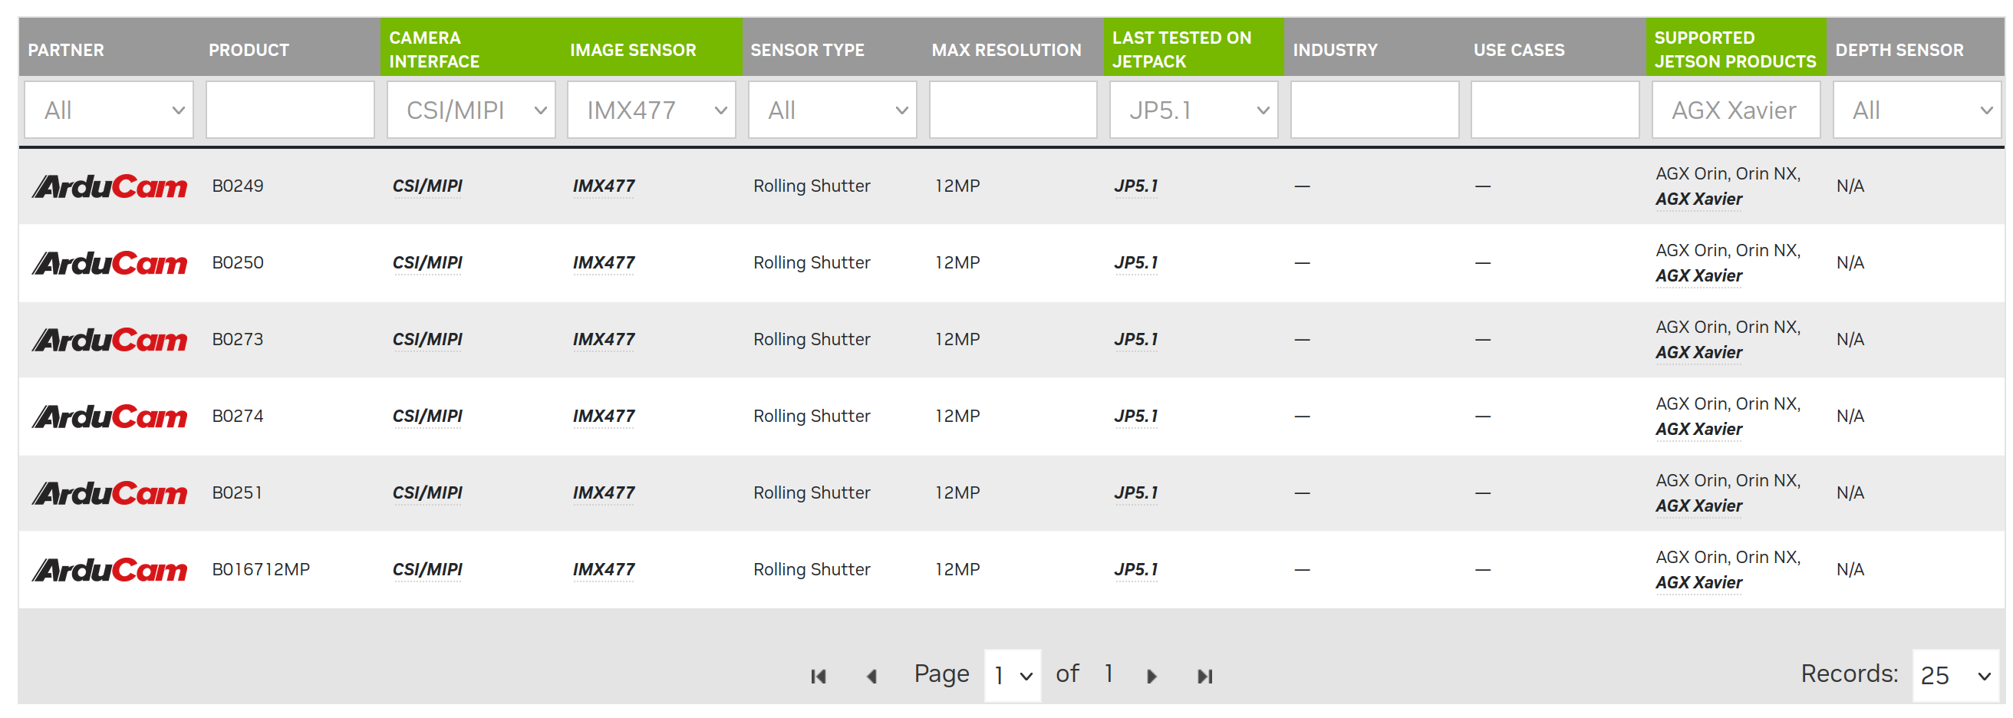2013x718 pixels.
Task: Click the Product filter text field
Action: tap(290, 110)
